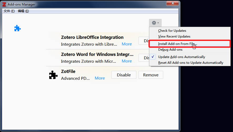Open Debug Add-ons
The height and width of the screenshot is (132, 233).
point(170,50)
